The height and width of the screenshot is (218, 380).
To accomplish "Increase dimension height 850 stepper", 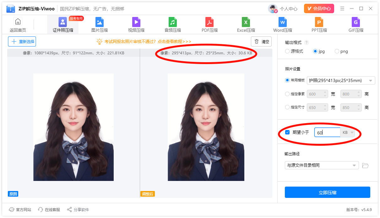I will (359, 106).
